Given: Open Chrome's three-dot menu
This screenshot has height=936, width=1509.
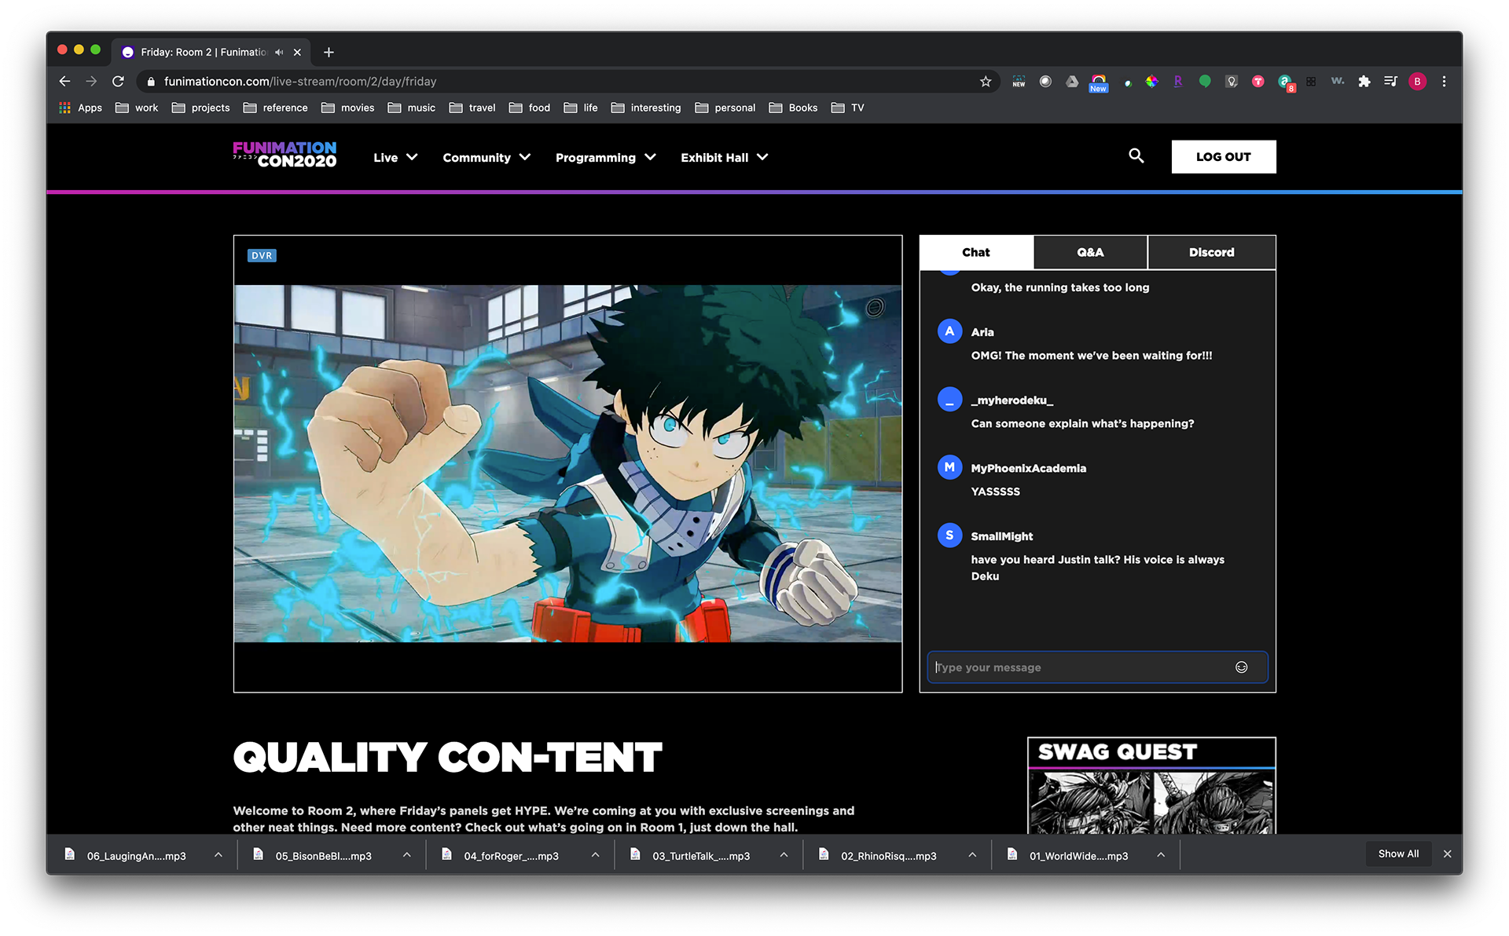Looking at the screenshot, I should [x=1444, y=82].
